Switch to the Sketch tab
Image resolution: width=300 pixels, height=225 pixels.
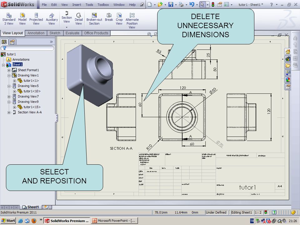click(x=55, y=33)
